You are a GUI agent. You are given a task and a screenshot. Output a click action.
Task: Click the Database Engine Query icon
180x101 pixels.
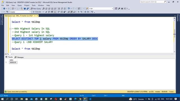click(x=44, y=9)
